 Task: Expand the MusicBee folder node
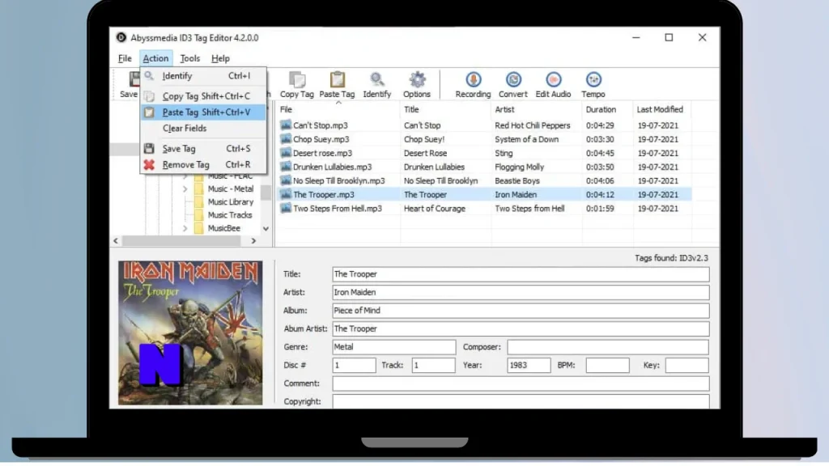coord(185,229)
